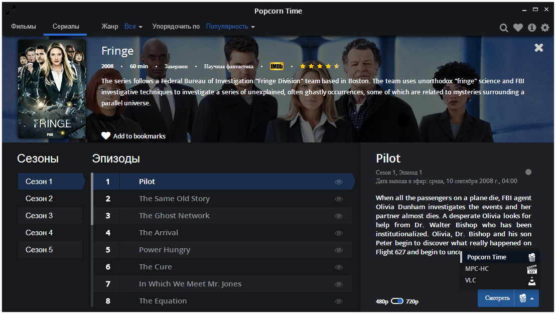This screenshot has width=556, height=314.
Task: Select Popcorn Time as the player
Action: point(499,257)
